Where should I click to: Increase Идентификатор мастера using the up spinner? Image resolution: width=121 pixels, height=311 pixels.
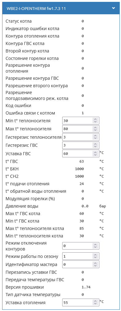[95, 263]
